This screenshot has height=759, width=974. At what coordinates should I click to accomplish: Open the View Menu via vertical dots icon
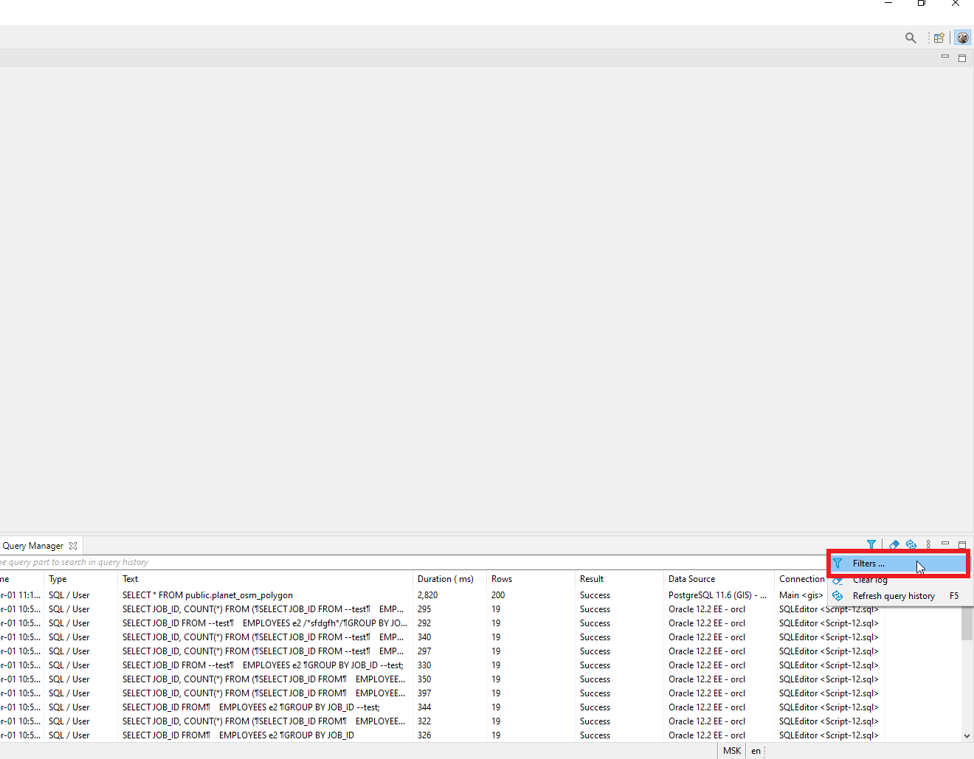(928, 544)
